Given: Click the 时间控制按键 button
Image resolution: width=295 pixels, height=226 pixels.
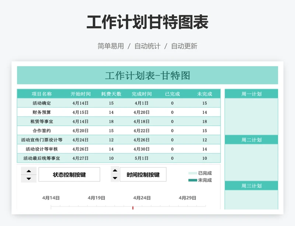Looking at the screenshot, I should (x=143, y=174).
